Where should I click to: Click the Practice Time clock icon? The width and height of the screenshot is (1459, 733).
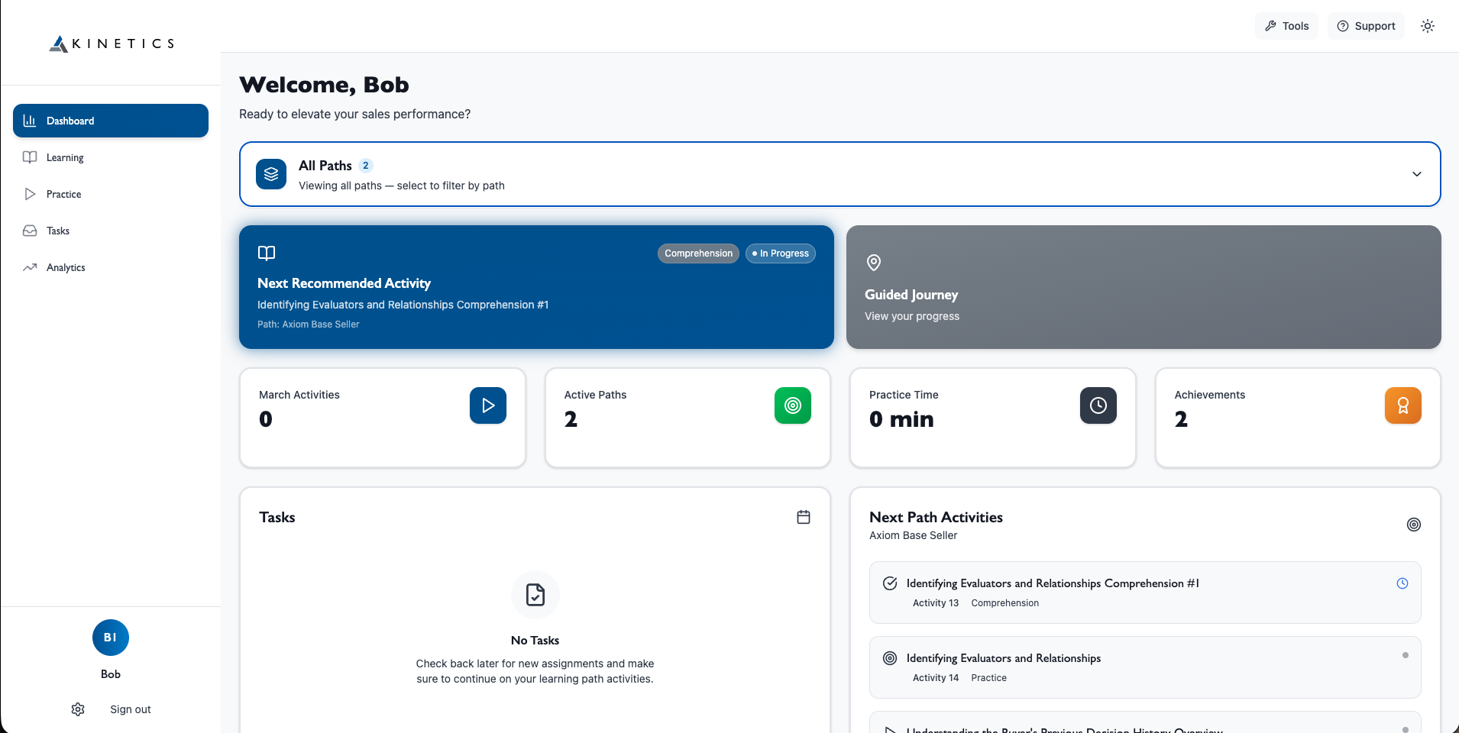(x=1098, y=405)
